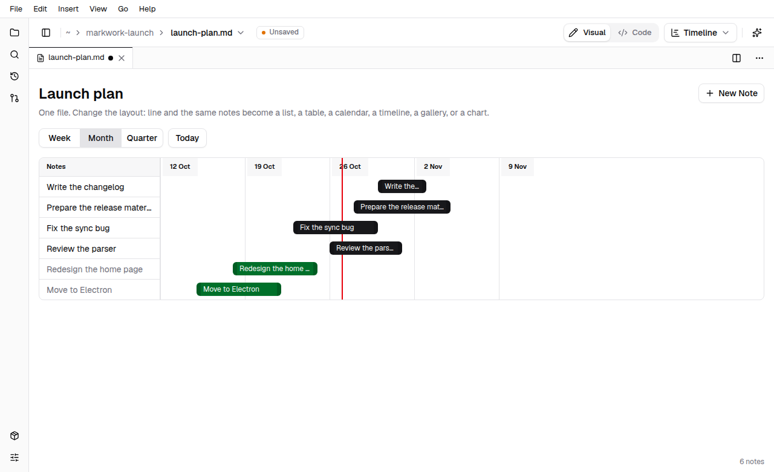The image size is (774, 472).
Task: Click the split editor icon
Action: (x=737, y=58)
